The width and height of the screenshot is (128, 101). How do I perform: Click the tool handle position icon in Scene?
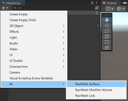tap(108, 9)
